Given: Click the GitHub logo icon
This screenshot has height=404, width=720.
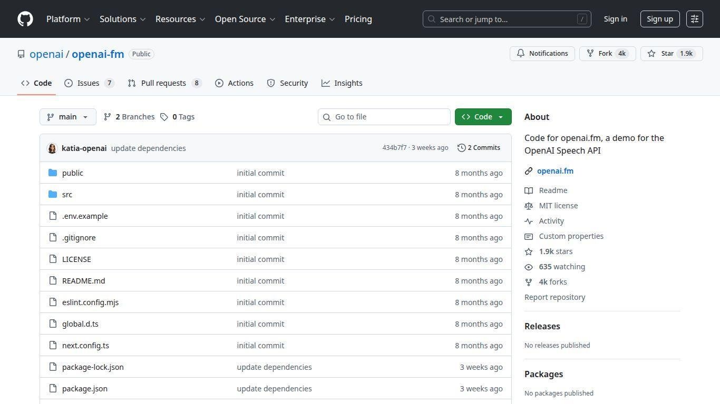Looking at the screenshot, I should [x=25, y=19].
